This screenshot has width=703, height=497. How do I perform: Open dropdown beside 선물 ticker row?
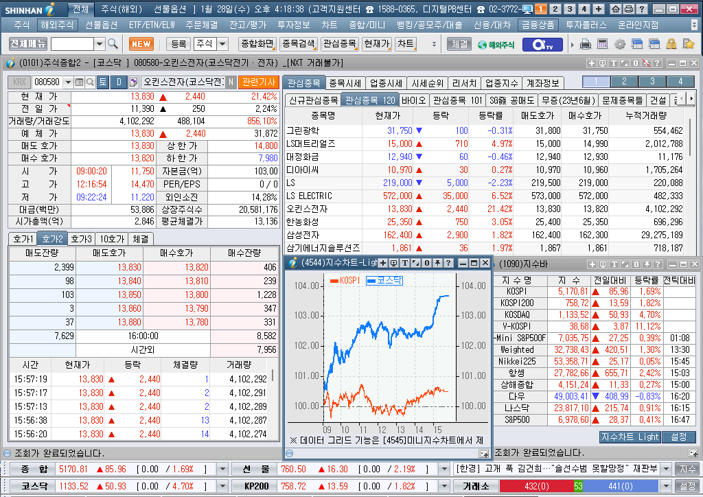point(444,470)
